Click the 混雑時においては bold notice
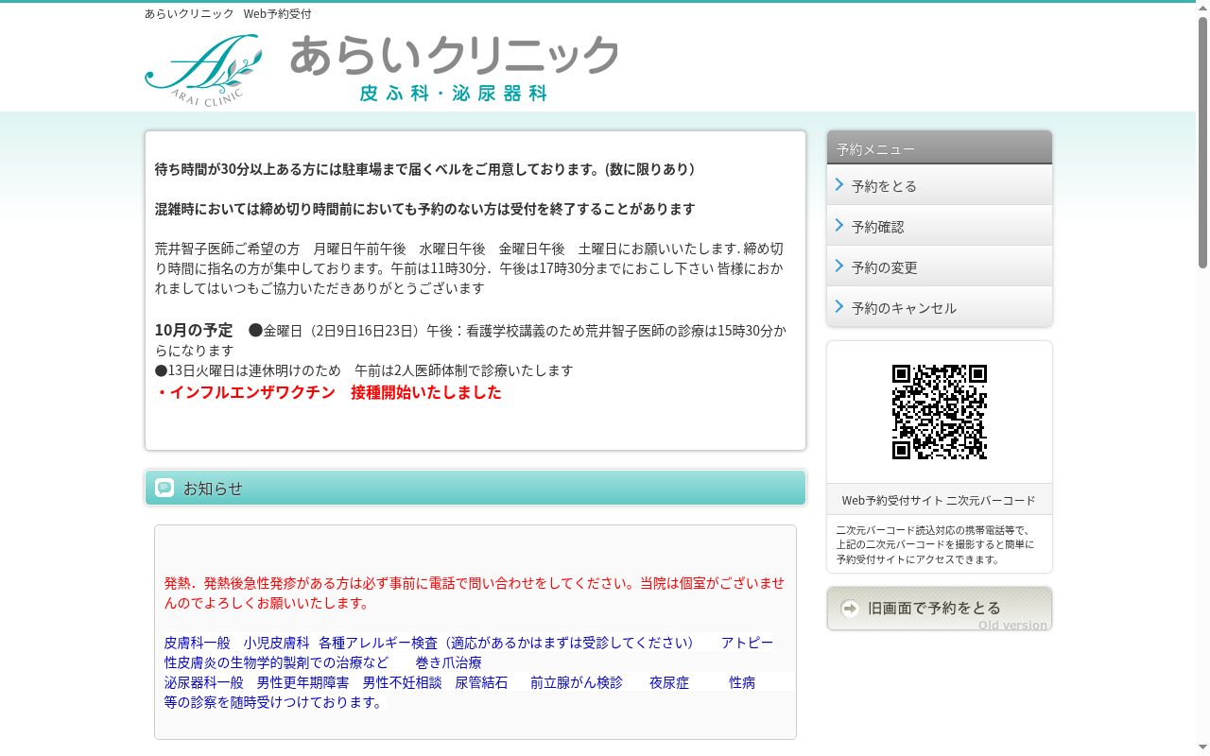 coord(425,209)
